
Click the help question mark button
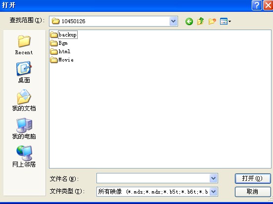(x=257, y=5)
